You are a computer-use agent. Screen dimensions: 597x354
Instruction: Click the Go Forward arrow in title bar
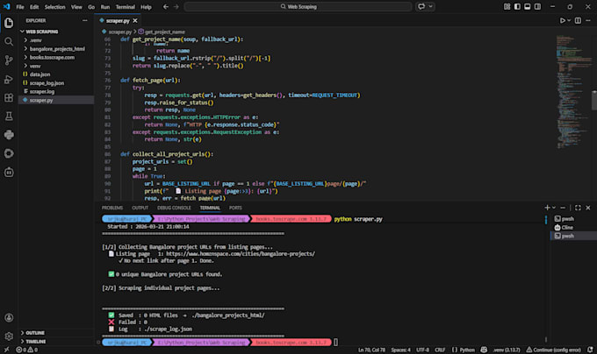coord(176,6)
